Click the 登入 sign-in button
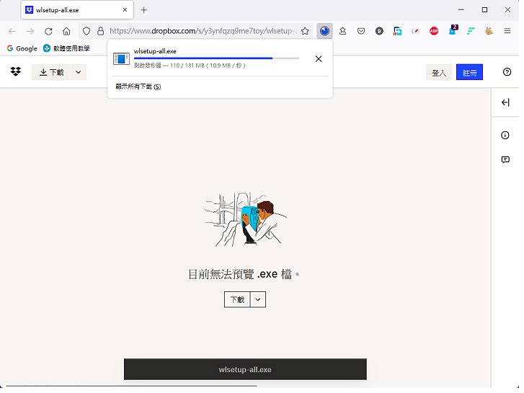 tap(439, 73)
